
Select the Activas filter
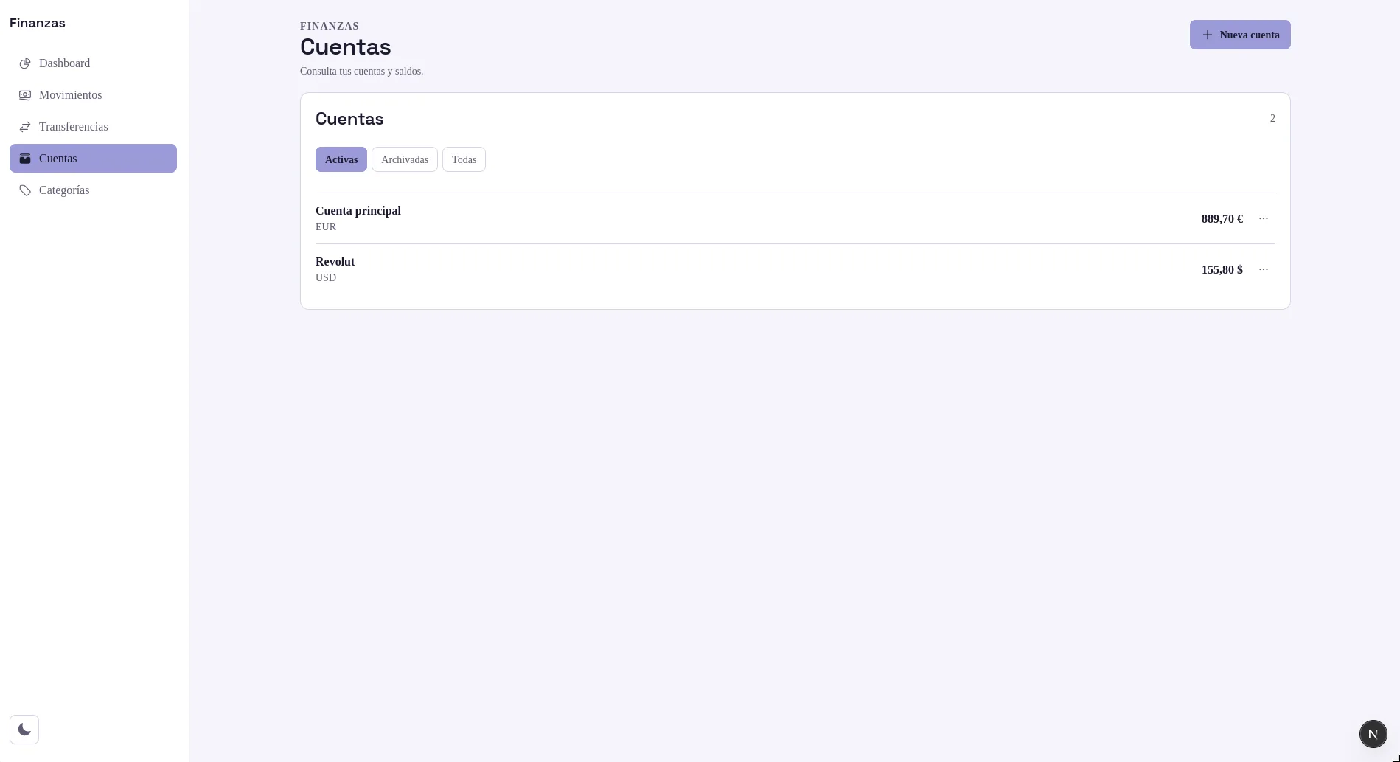(341, 159)
